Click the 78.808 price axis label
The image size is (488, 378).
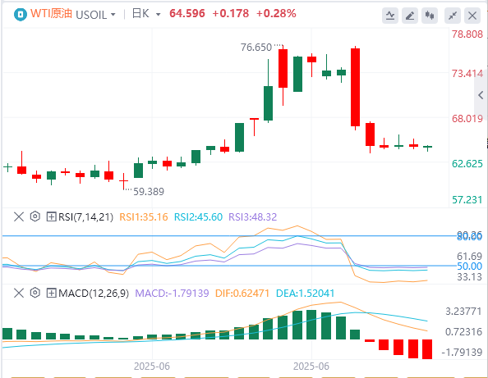click(x=467, y=34)
